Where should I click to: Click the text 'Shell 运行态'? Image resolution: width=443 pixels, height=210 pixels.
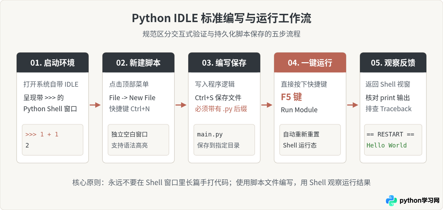tap(300, 145)
